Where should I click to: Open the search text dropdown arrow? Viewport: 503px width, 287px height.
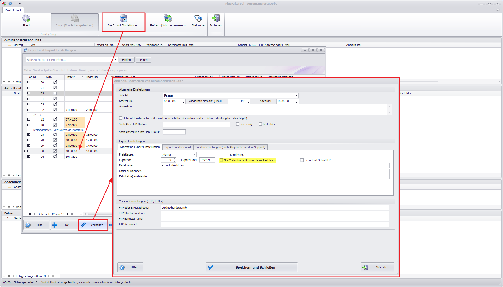[x=115, y=60]
